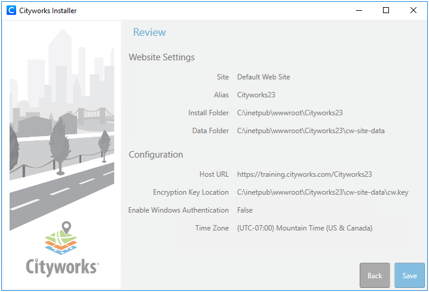Maximize the Cityworks Installer window

[x=386, y=10]
